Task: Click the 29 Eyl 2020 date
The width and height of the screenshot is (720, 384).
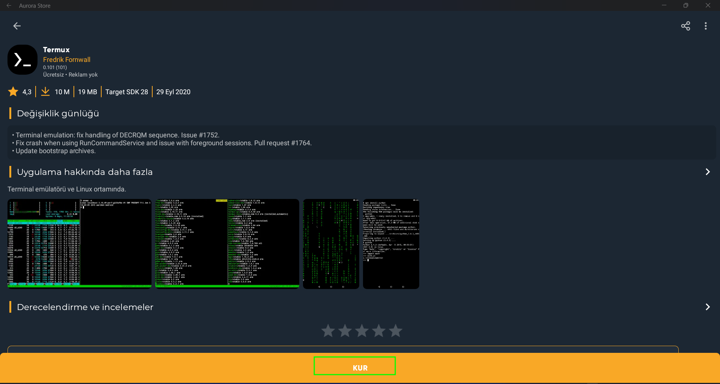Action: [173, 92]
